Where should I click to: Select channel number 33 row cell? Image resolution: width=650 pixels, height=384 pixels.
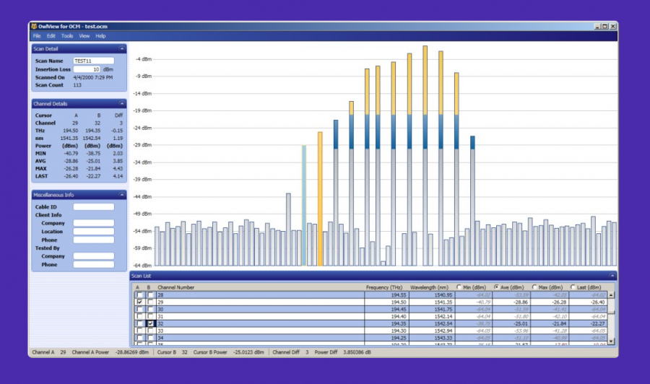[260, 331]
